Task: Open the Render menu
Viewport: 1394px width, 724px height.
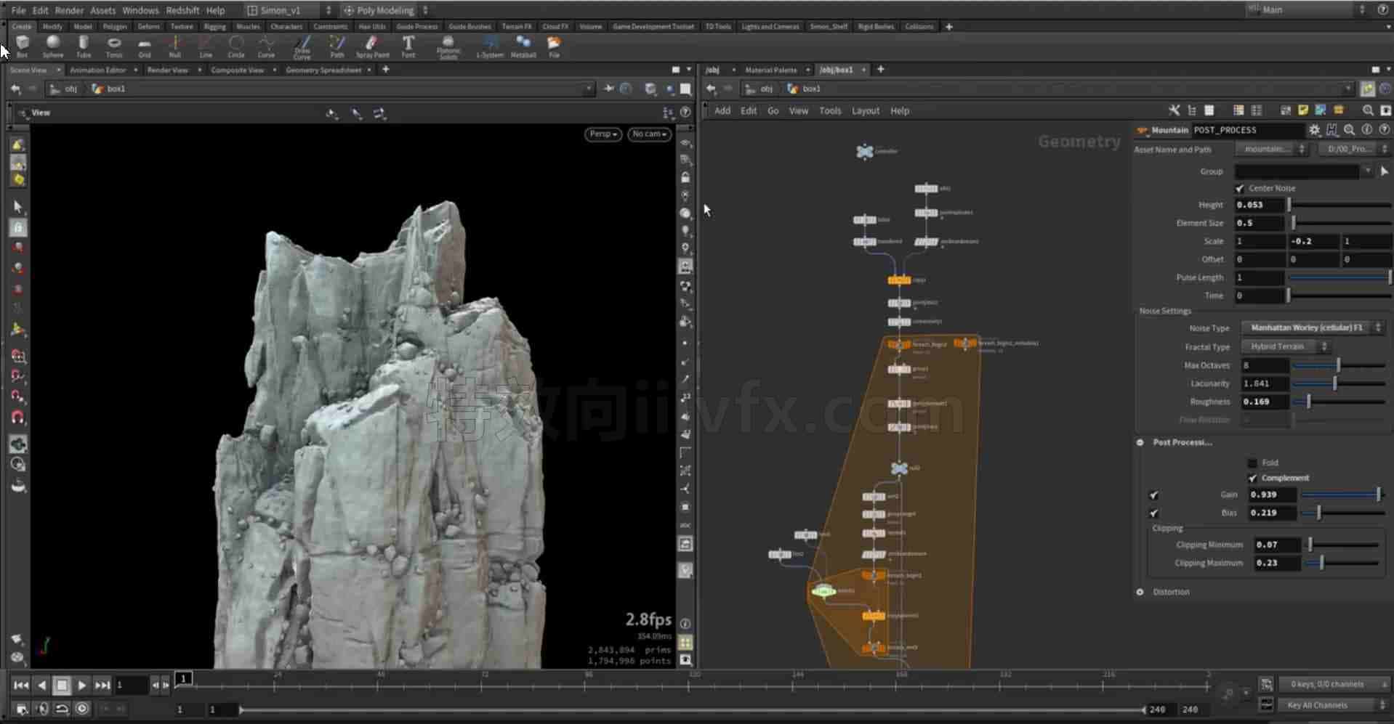Action: point(69,10)
